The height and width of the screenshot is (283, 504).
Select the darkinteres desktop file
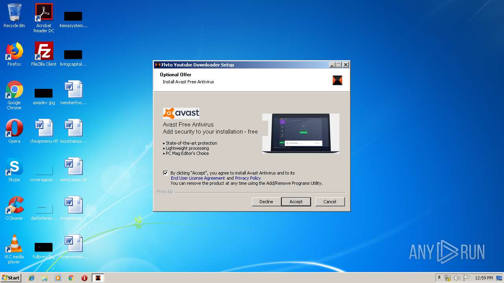point(44,211)
